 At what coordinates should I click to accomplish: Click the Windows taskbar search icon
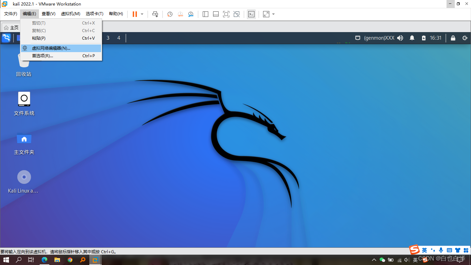pos(19,260)
